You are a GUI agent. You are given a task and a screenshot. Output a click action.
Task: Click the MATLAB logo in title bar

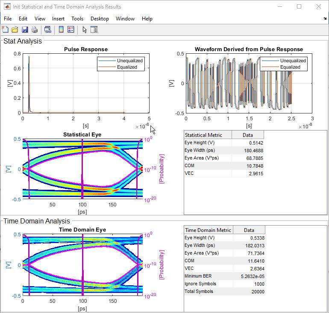(x=7, y=7)
